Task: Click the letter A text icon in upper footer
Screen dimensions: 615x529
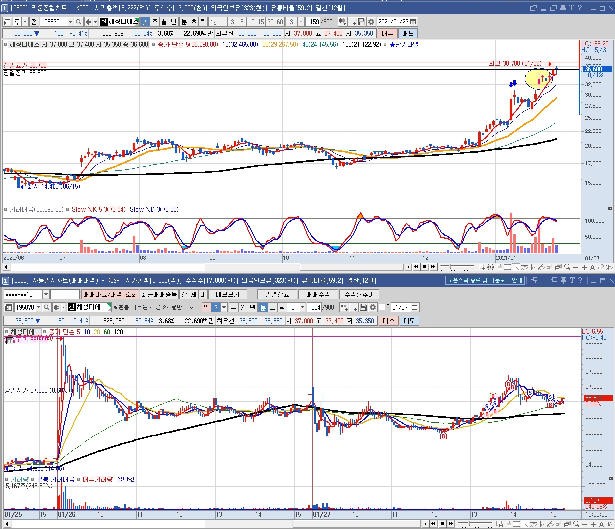Action: tap(592, 267)
